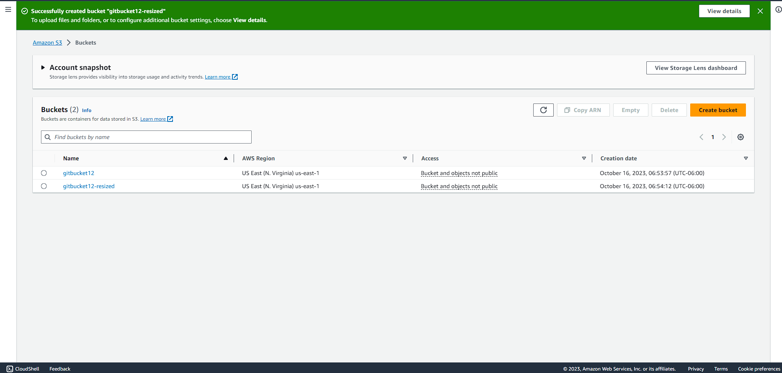Sort by Creation date column arrow
The width and height of the screenshot is (782, 373).
[x=746, y=158]
